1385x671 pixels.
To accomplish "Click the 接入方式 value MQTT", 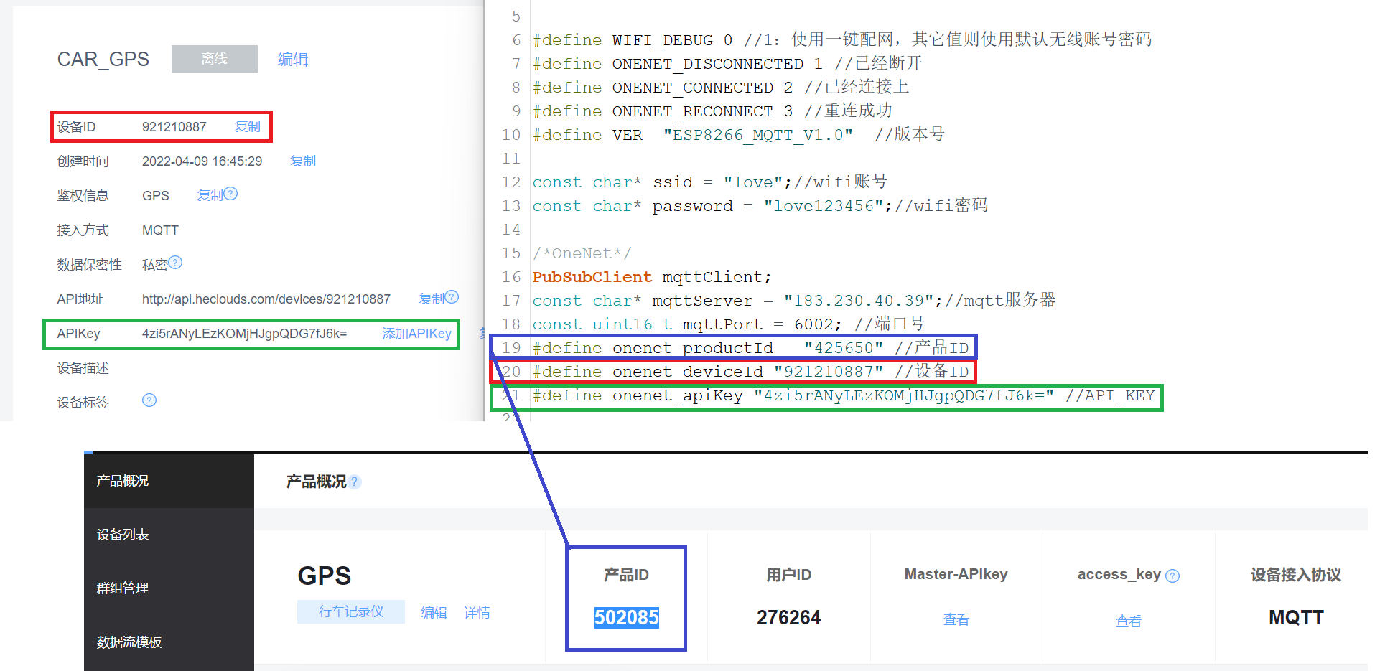I will (160, 230).
